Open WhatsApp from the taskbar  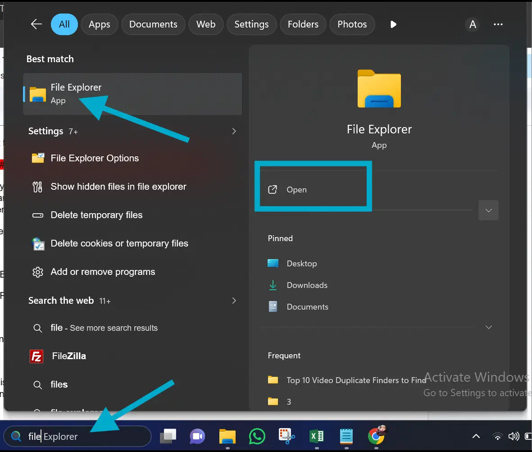257,436
